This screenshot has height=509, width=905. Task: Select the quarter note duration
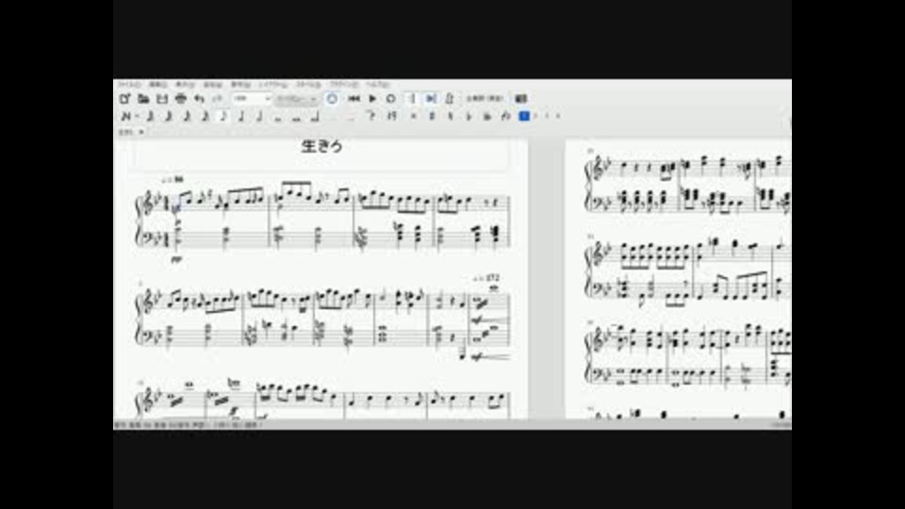point(241,116)
